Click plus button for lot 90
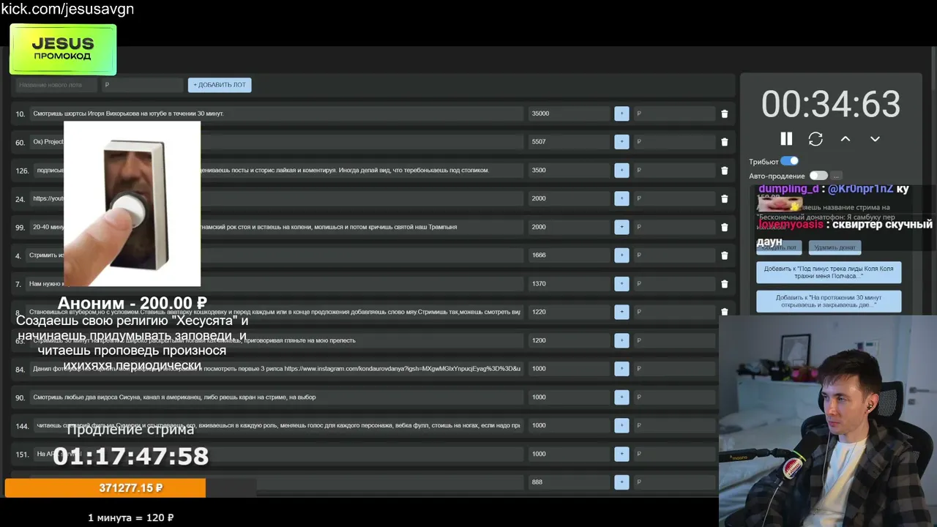This screenshot has height=527, width=937. click(621, 397)
